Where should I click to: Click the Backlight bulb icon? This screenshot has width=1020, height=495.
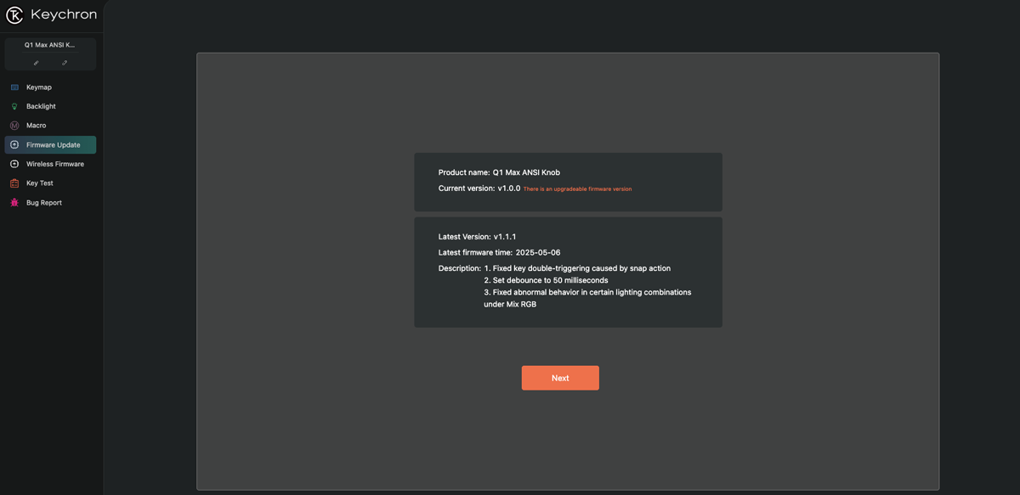(14, 107)
